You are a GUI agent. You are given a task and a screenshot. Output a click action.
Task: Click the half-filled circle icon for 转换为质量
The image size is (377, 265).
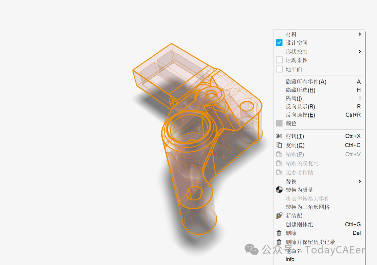coord(279,190)
